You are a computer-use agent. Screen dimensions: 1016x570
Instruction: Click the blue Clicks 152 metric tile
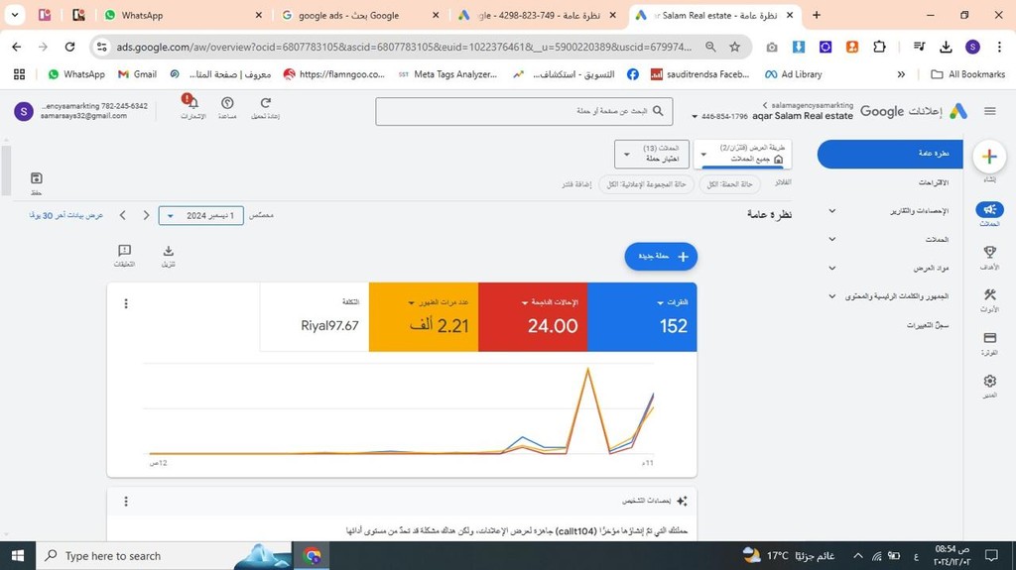(x=642, y=317)
